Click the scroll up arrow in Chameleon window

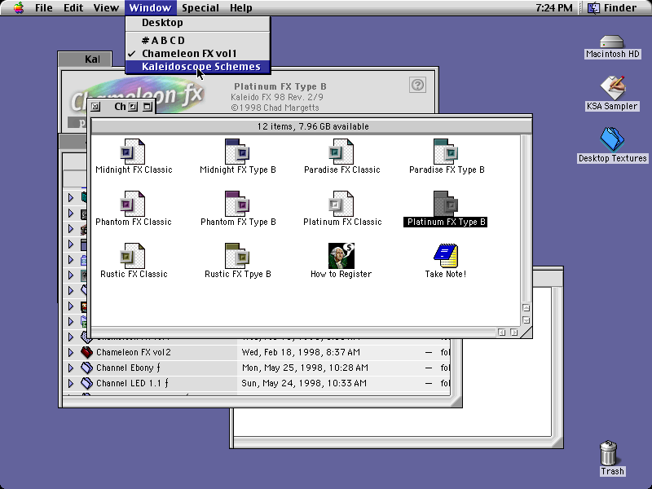click(x=526, y=308)
